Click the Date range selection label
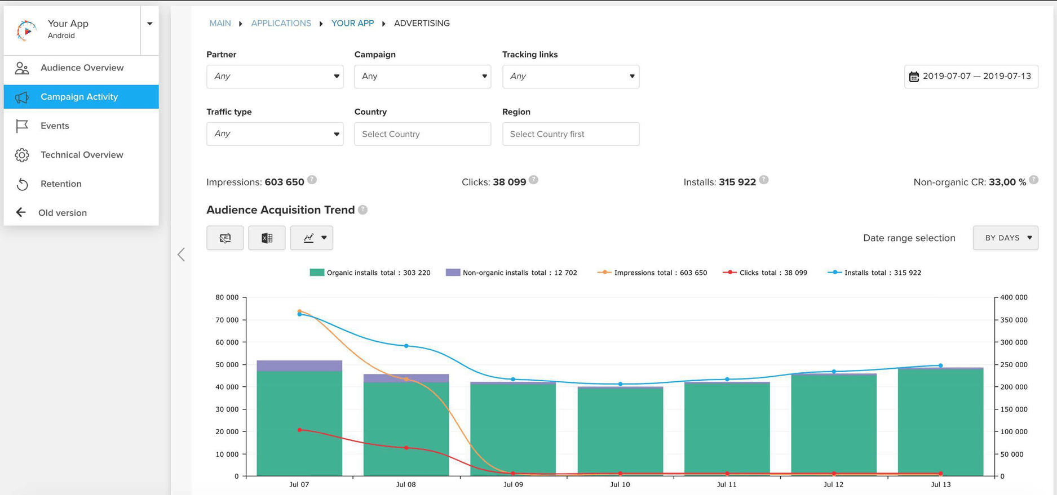 (909, 238)
